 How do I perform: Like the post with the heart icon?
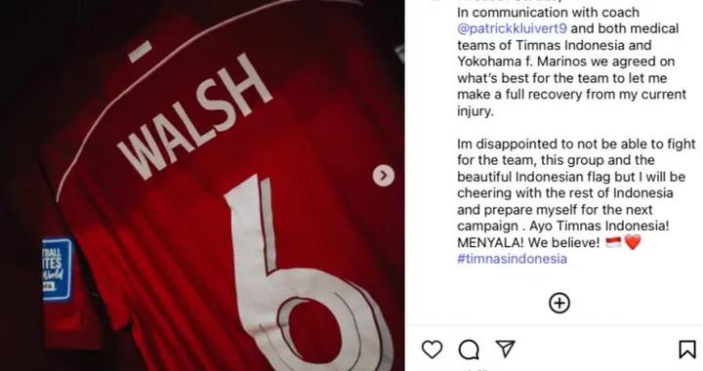[x=433, y=350]
